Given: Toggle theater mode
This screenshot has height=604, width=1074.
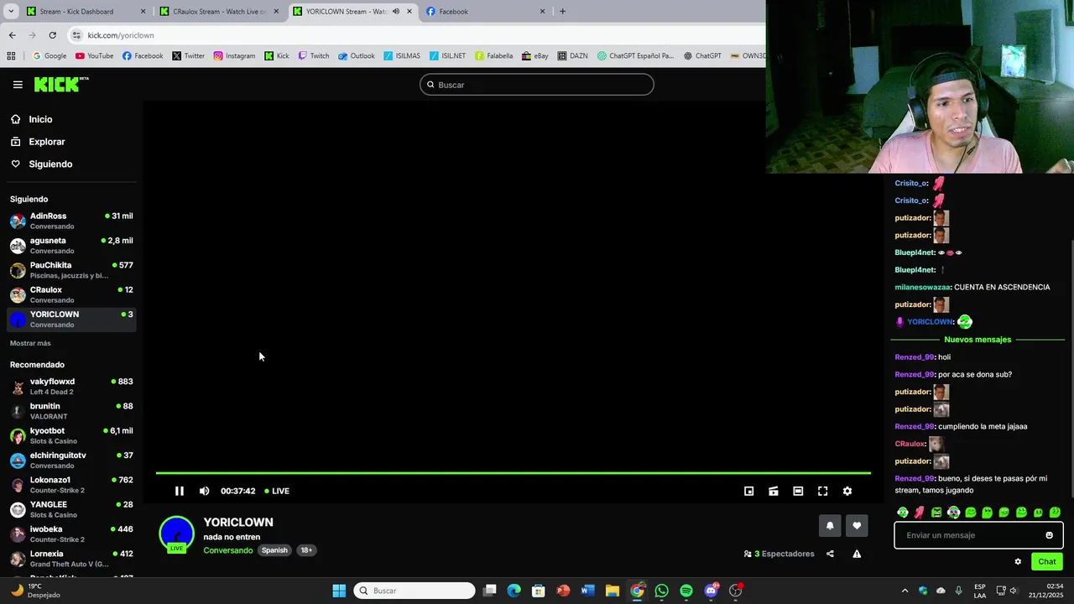Looking at the screenshot, I should click(x=798, y=491).
